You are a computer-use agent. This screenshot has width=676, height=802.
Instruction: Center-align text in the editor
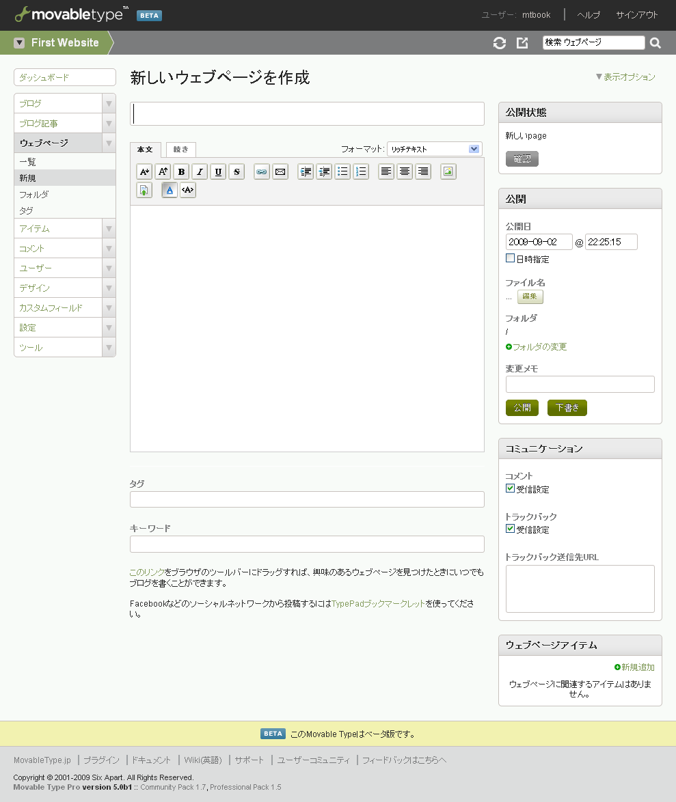tap(405, 172)
